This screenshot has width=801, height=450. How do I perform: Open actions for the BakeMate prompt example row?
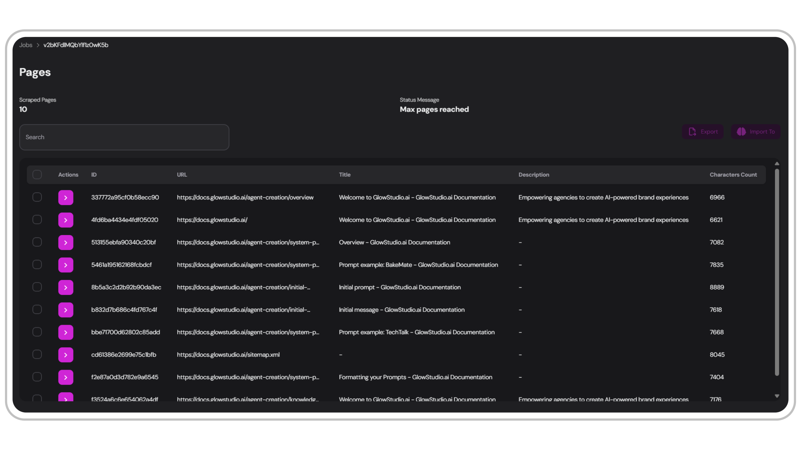click(66, 265)
